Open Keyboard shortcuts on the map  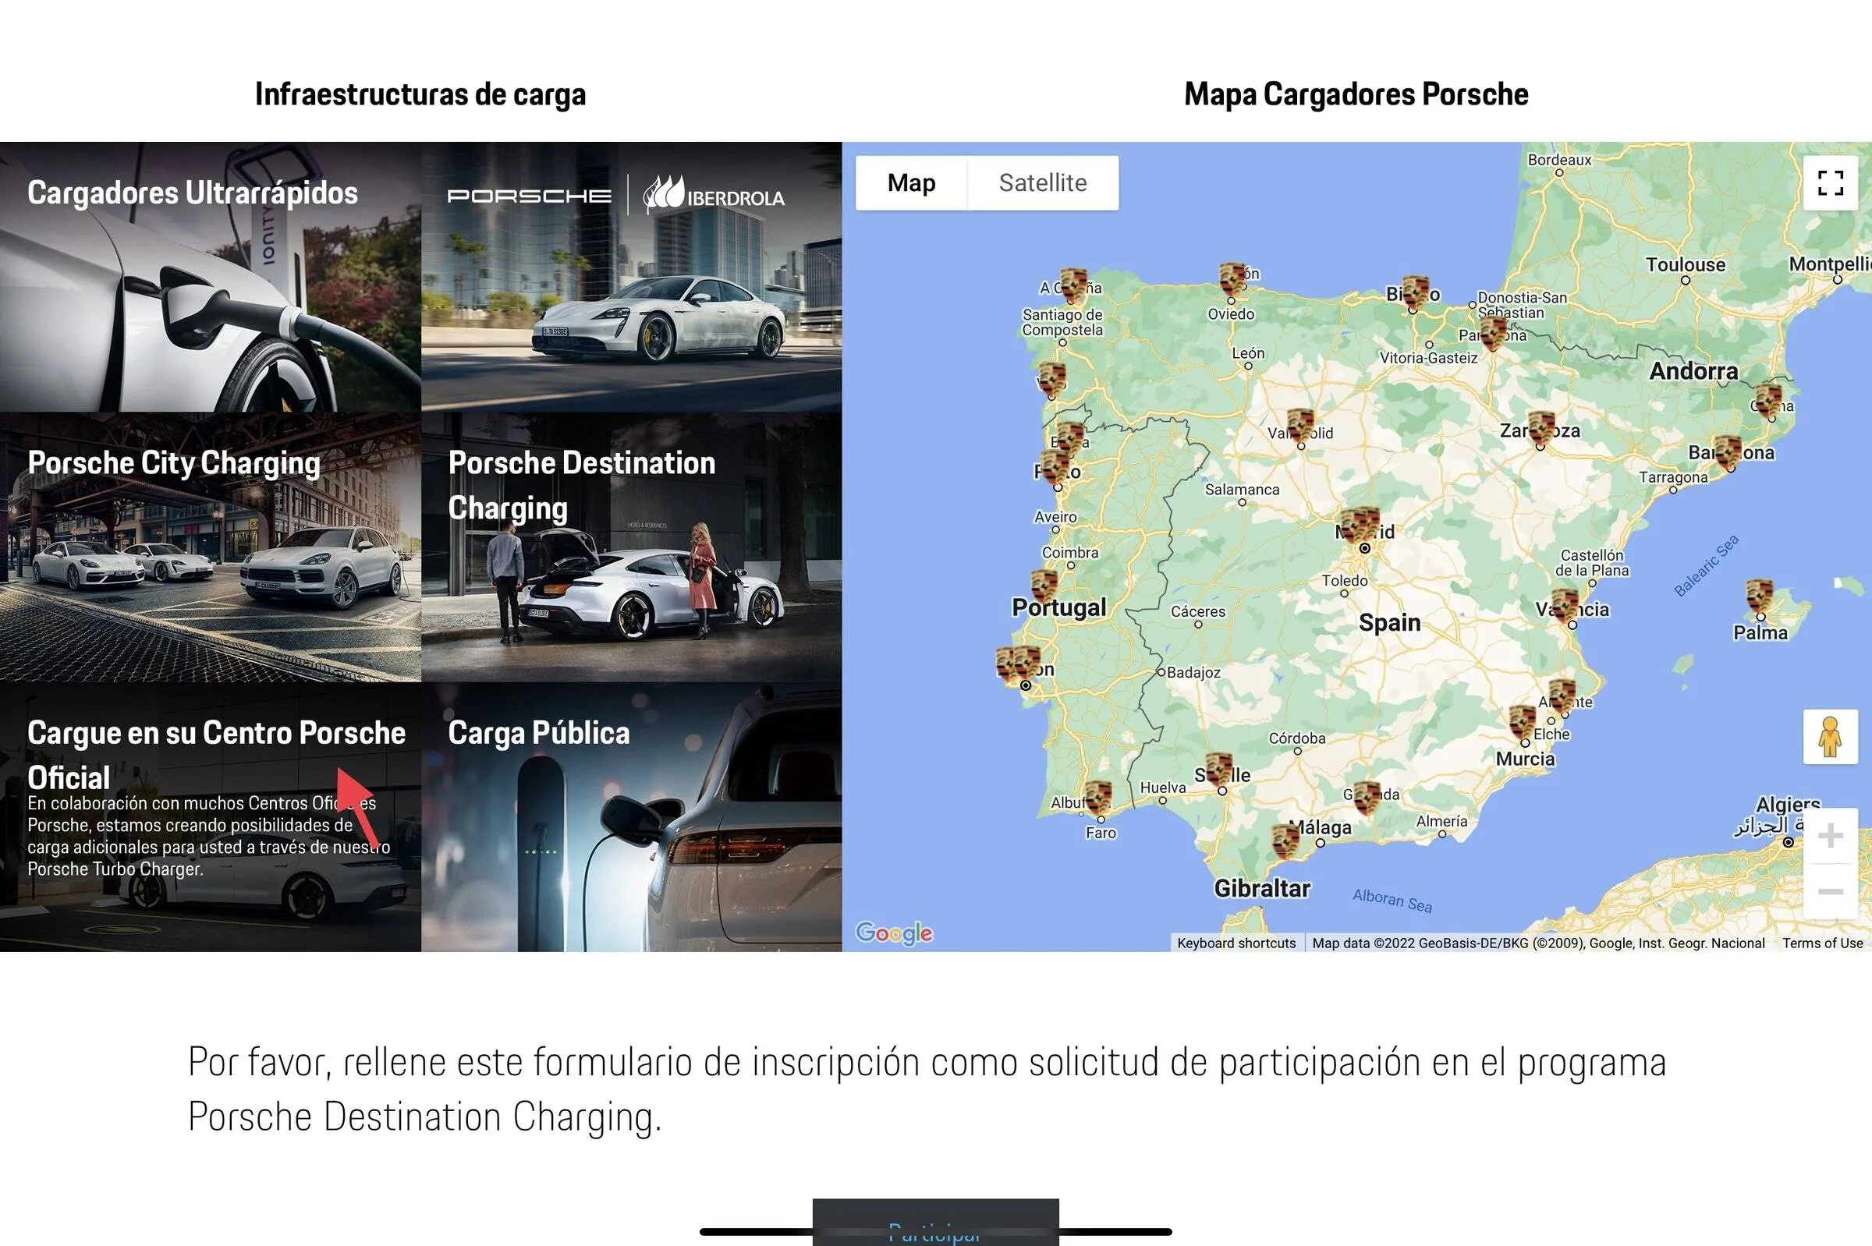point(1236,943)
